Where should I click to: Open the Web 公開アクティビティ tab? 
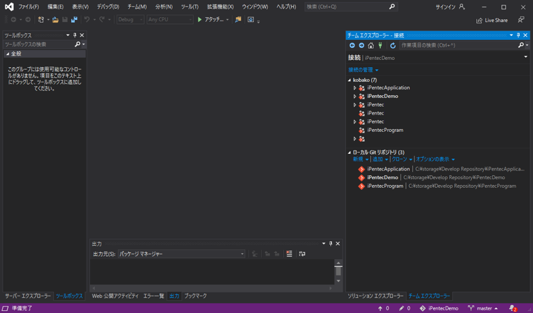coord(115,296)
